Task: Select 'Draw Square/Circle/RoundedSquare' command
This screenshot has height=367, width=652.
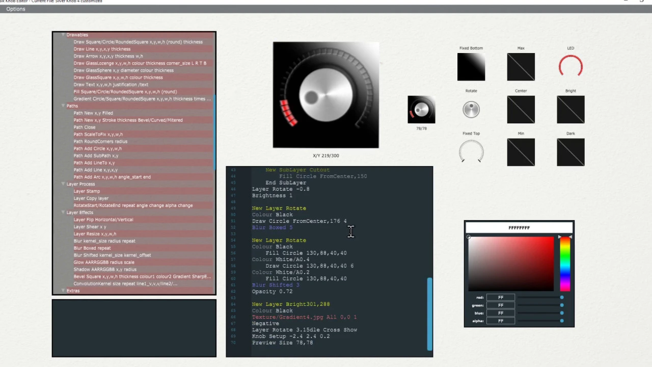Action: (x=138, y=42)
